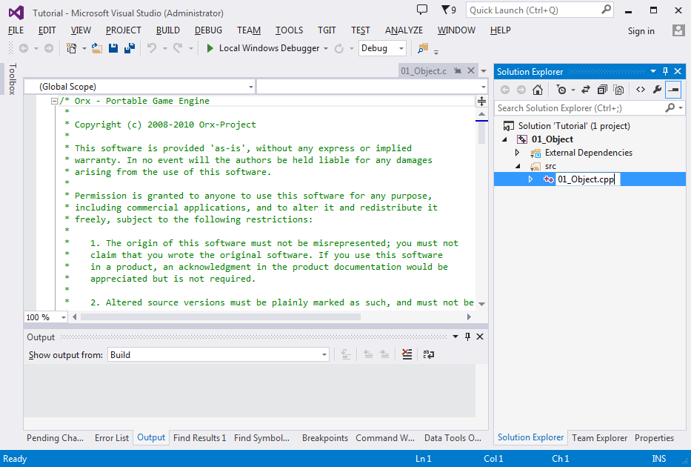Open the Debug configuration dropdown

pos(382,48)
